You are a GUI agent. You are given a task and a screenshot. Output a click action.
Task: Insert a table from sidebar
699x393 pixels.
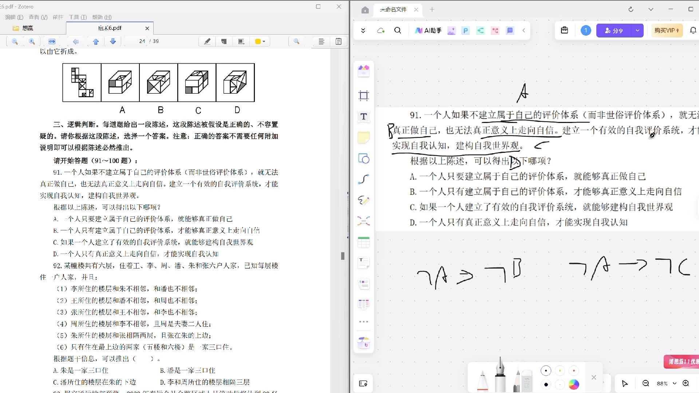pyautogui.click(x=364, y=242)
